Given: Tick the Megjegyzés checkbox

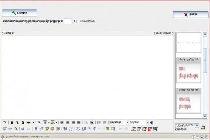Looking at the screenshot, I should pos(78,21).
